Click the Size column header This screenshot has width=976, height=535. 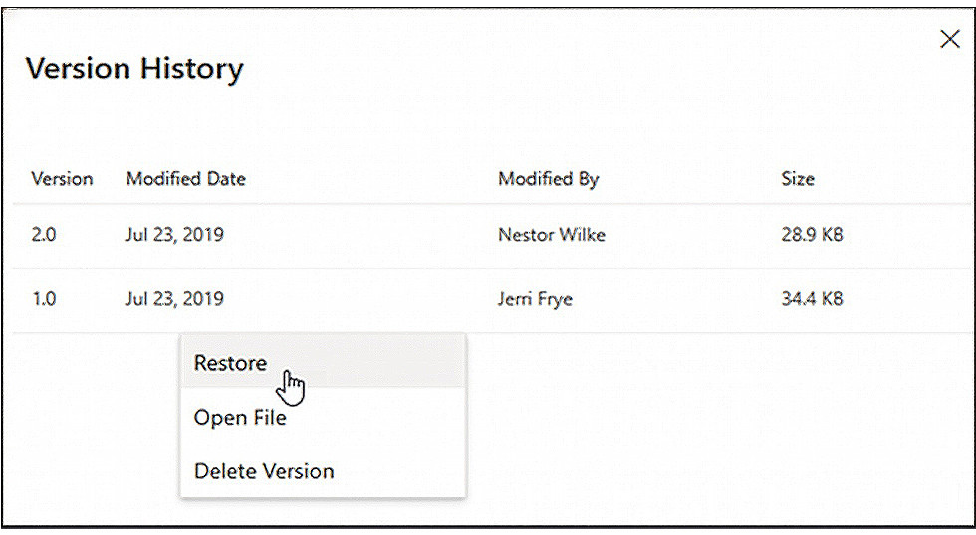(798, 179)
